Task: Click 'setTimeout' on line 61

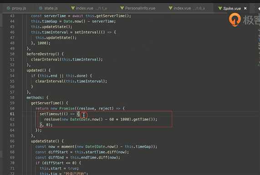Action: pyautogui.click(x=51, y=114)
